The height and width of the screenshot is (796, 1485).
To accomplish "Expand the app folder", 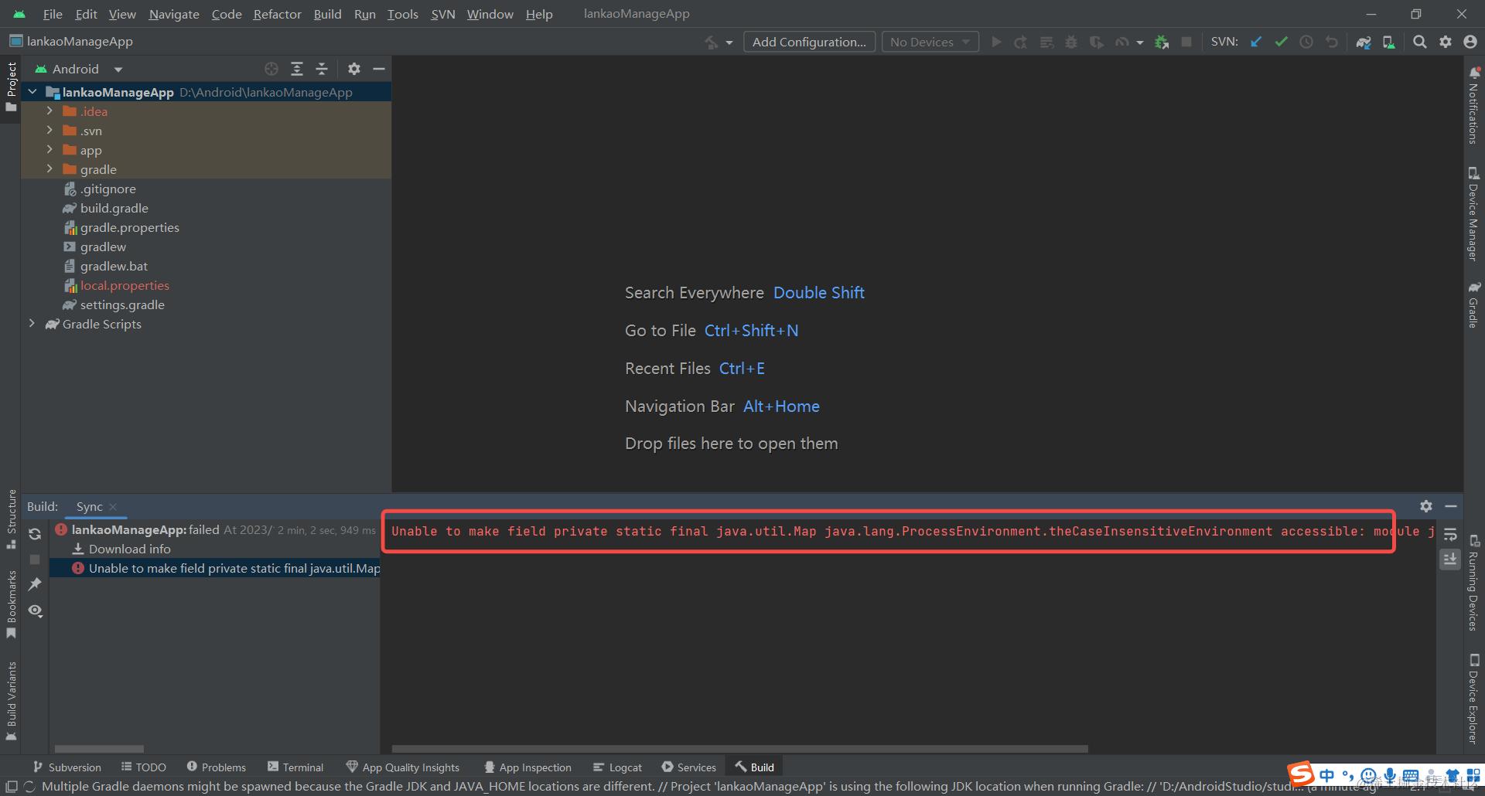I will [49, 150].
